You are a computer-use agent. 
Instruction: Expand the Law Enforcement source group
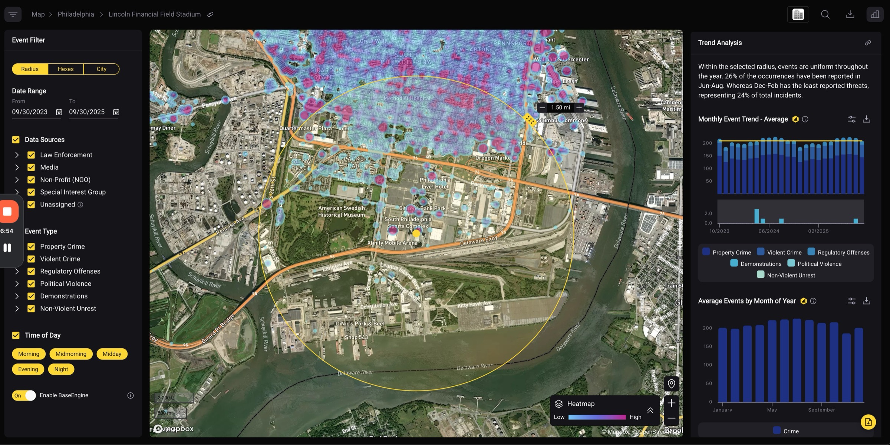(17, 155)
